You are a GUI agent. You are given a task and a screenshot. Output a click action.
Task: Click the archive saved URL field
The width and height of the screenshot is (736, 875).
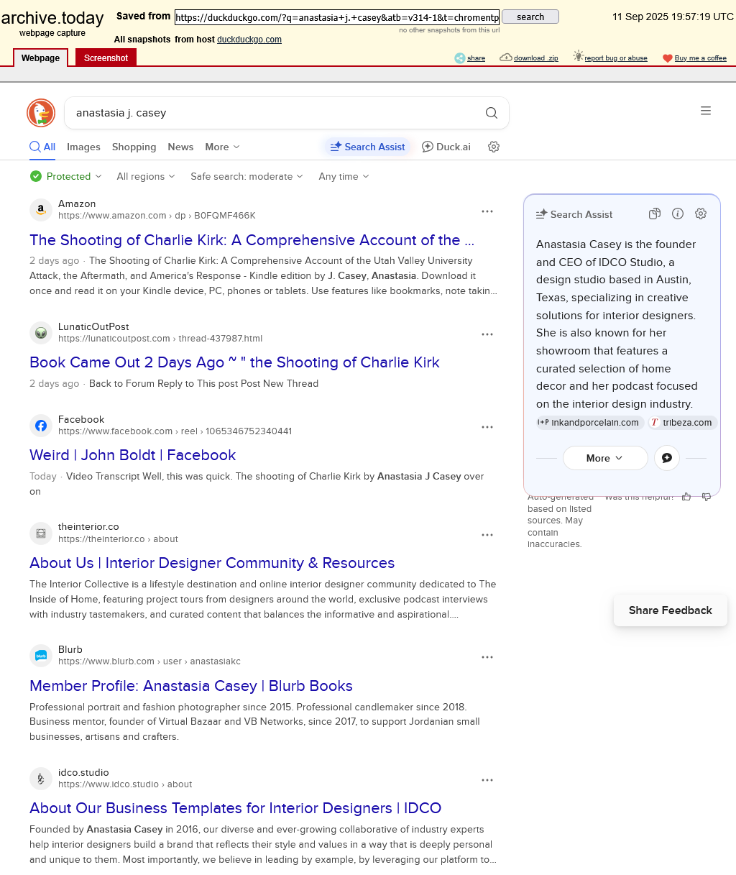point(337,17)
